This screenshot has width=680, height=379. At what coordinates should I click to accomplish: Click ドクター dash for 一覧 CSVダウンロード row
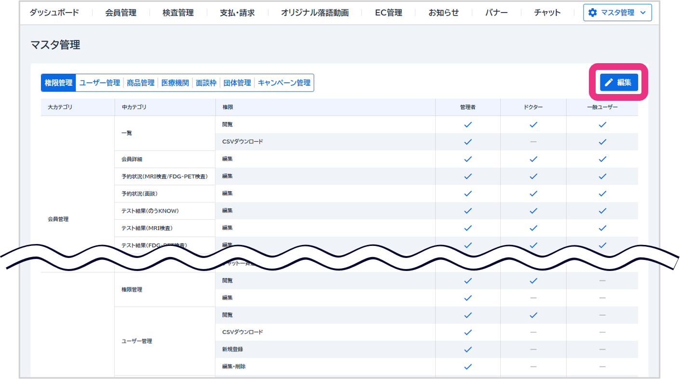[533, 142]
